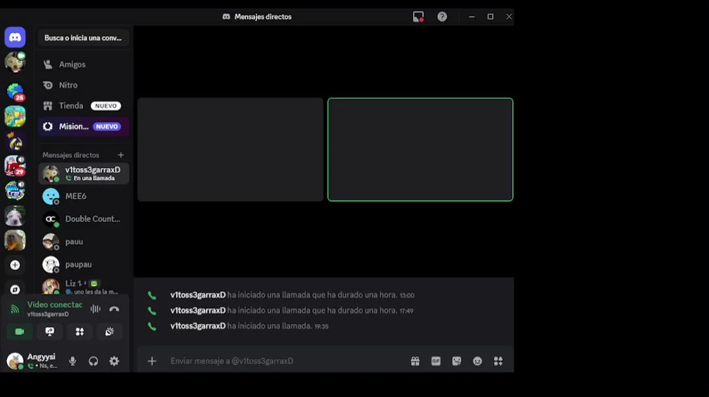This screenshot has width=709, height=397.
Task: Open the Misiones quests page
Action: pos(84,126)
